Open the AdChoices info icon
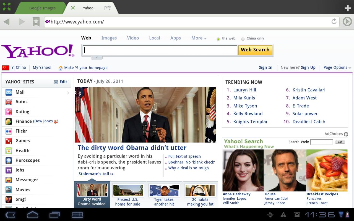 (x=346, y=134)
